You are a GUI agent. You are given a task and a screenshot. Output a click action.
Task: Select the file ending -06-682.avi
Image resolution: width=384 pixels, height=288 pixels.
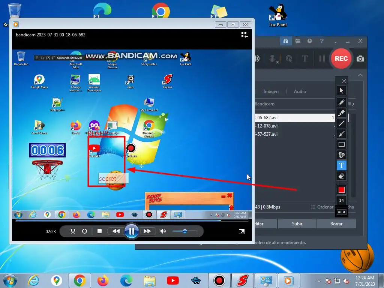pyautogui.click(x=295, y=117)
